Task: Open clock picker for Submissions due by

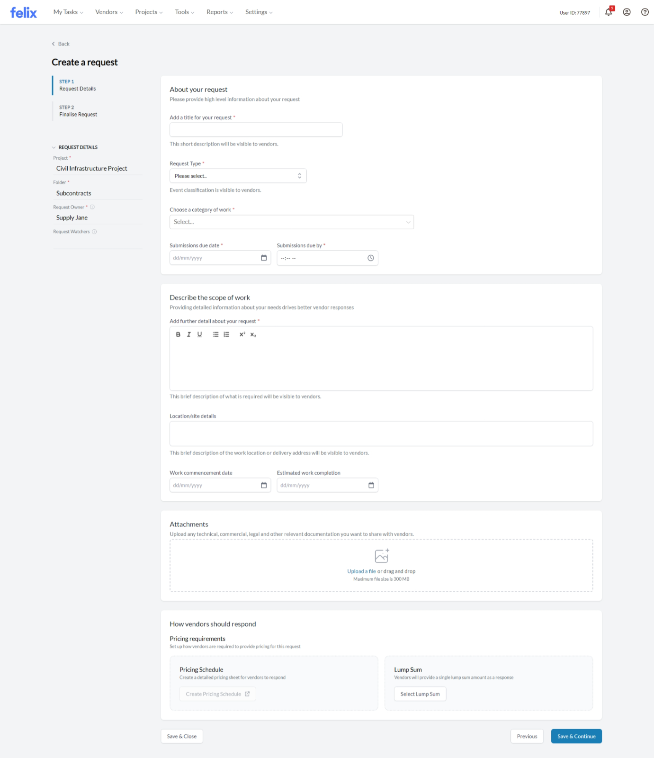Action: pos(371,258)
